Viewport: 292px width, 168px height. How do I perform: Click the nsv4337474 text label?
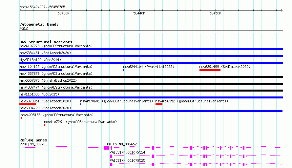(x=56, y=87)
